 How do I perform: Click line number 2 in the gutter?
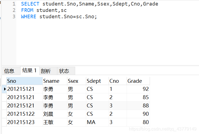coord(14,10)
